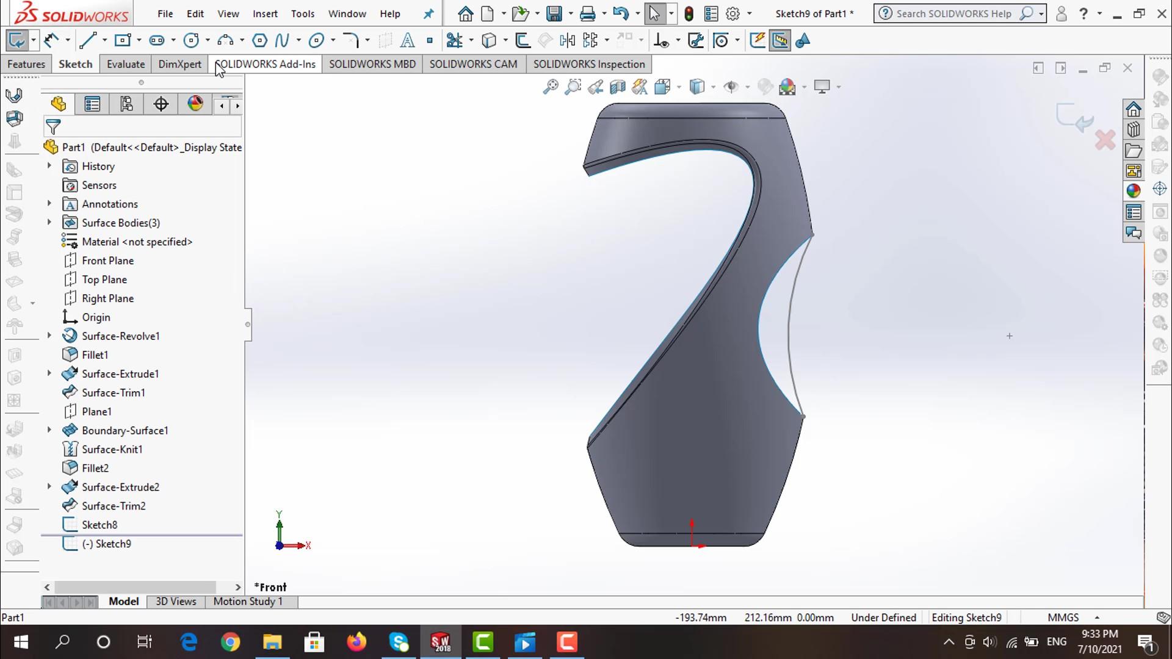The width and height of the screenshot is (1172, 659).
Task: Expand the Surface-Extrude2 feature node
Action: [49, 487]
